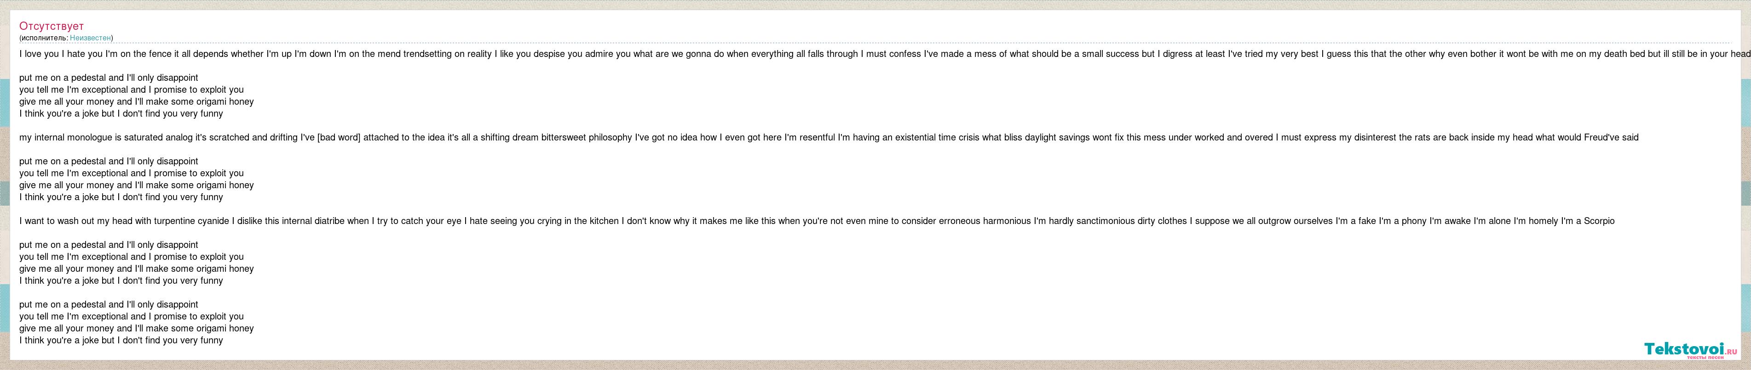The height and width of the screenshot is (370, 1751).
Task: Click the second chorus "put me on a pedestal" line
Action: [109, 161]
